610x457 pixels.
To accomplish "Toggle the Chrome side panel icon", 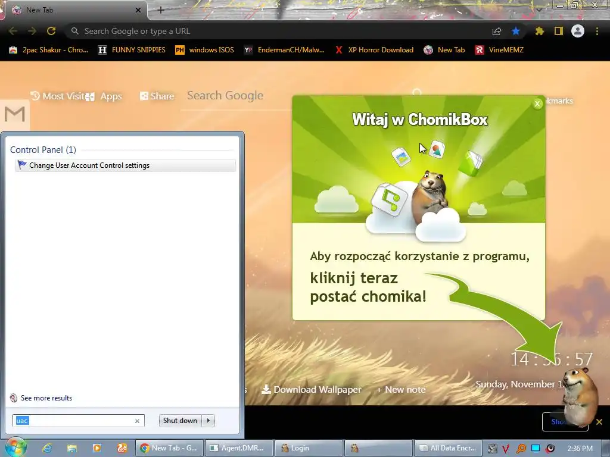I will tap(559, 31).
